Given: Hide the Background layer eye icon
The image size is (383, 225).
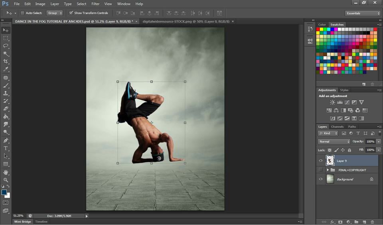Looking at the screenshot, I should point(321,179).
